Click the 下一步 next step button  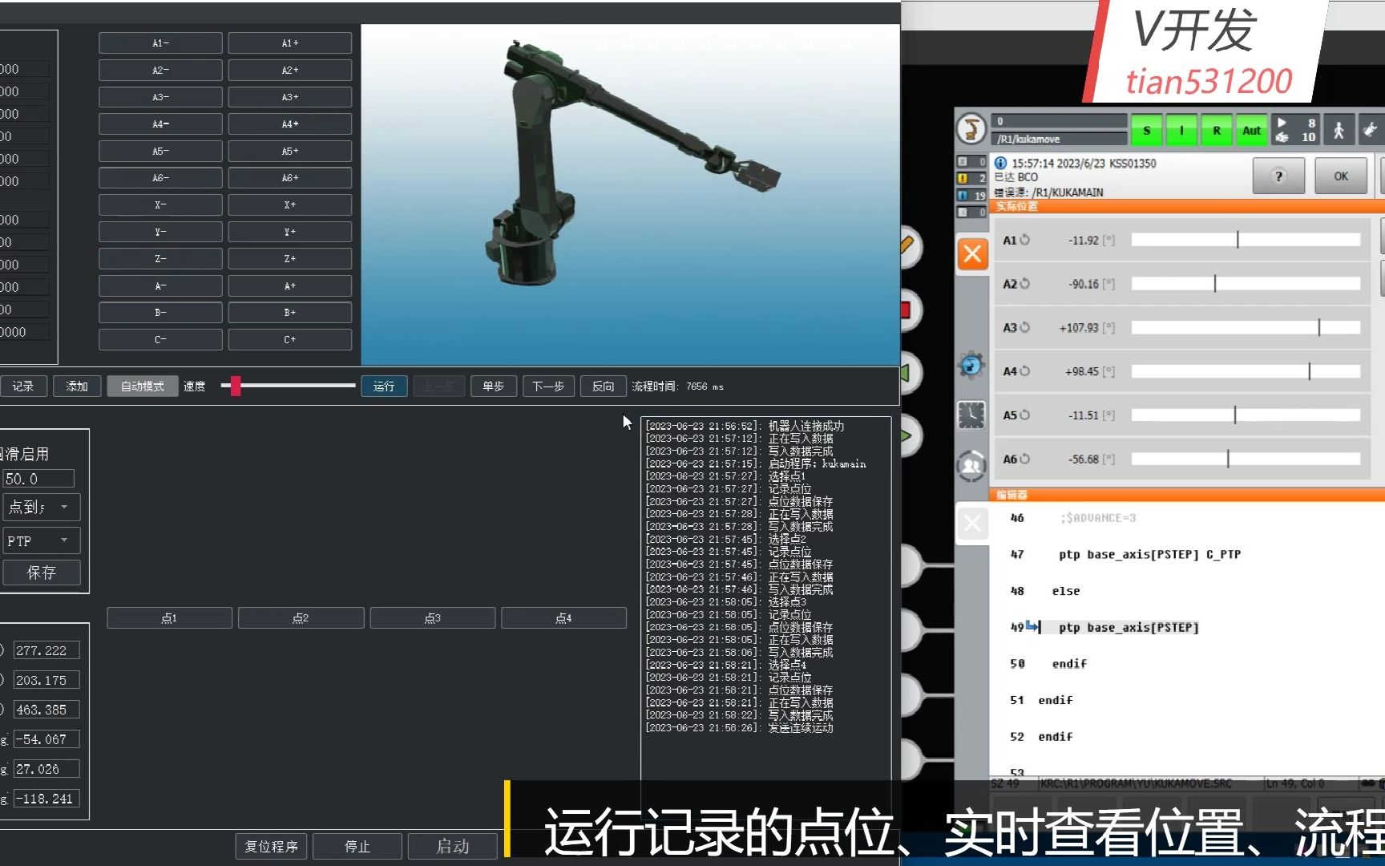pyautogui.click(x=548, y=386)
